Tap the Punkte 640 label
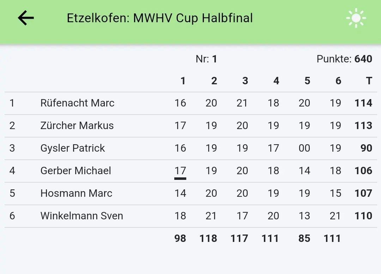Screen dimensions: 381x274 point(344,59)
